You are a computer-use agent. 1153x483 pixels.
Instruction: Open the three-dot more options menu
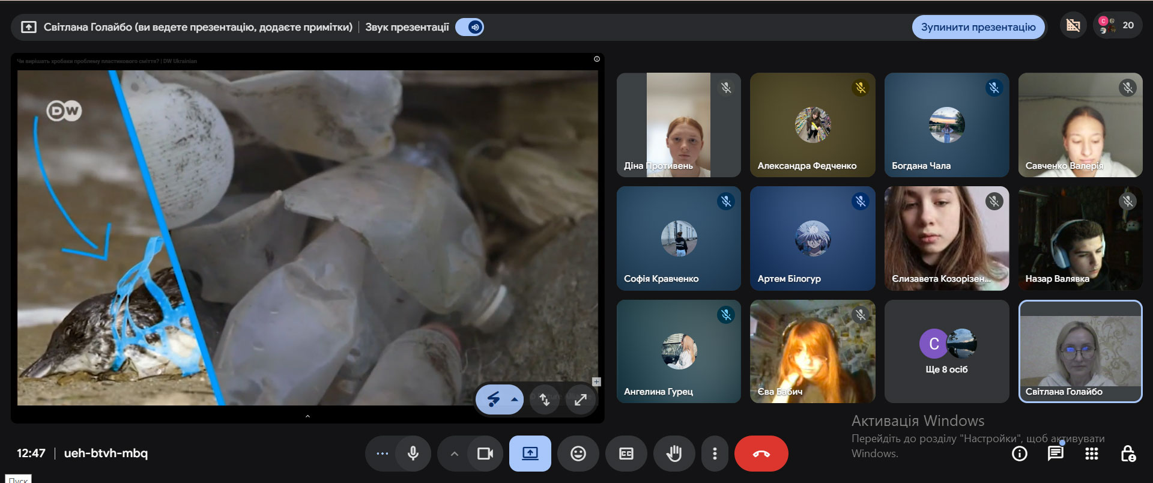click(x=714, y=454)
